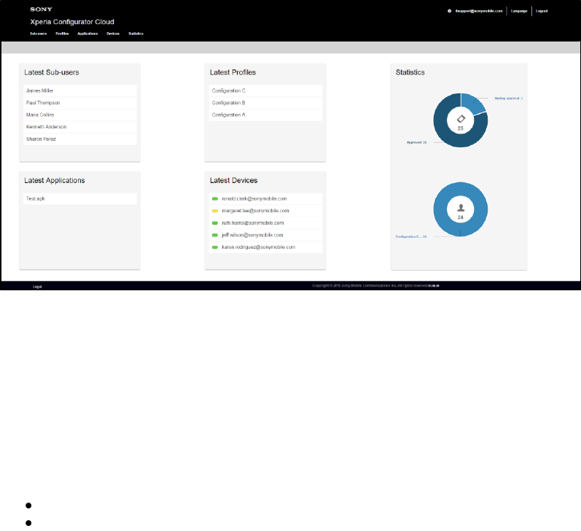Open the Legal link in the footer
The image size is (581, 531).
[x=37, y=287]
